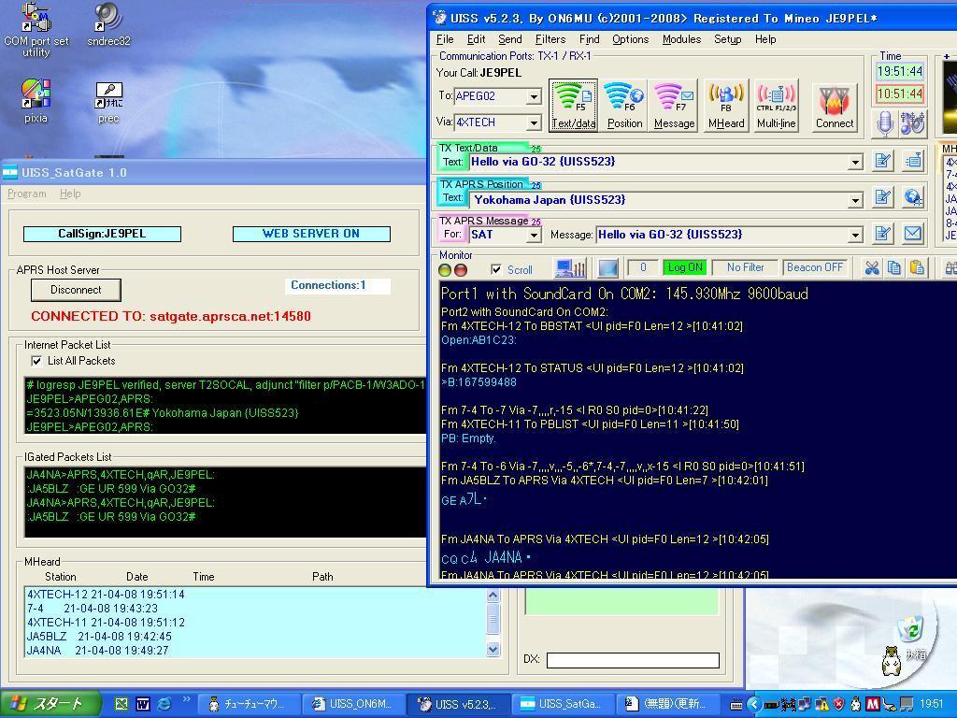The width and height of the screenshot is (957, 718).
Task: Open the Help menu in UISS_SatGate
Action: coord(70,194)
